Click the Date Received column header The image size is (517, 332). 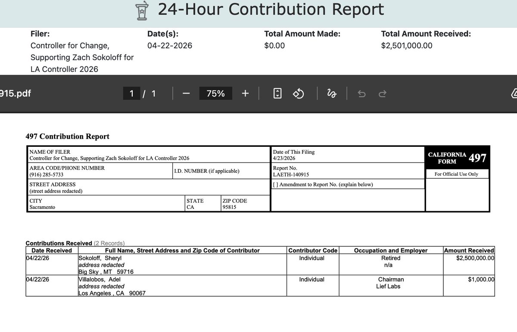coord(52,250)
